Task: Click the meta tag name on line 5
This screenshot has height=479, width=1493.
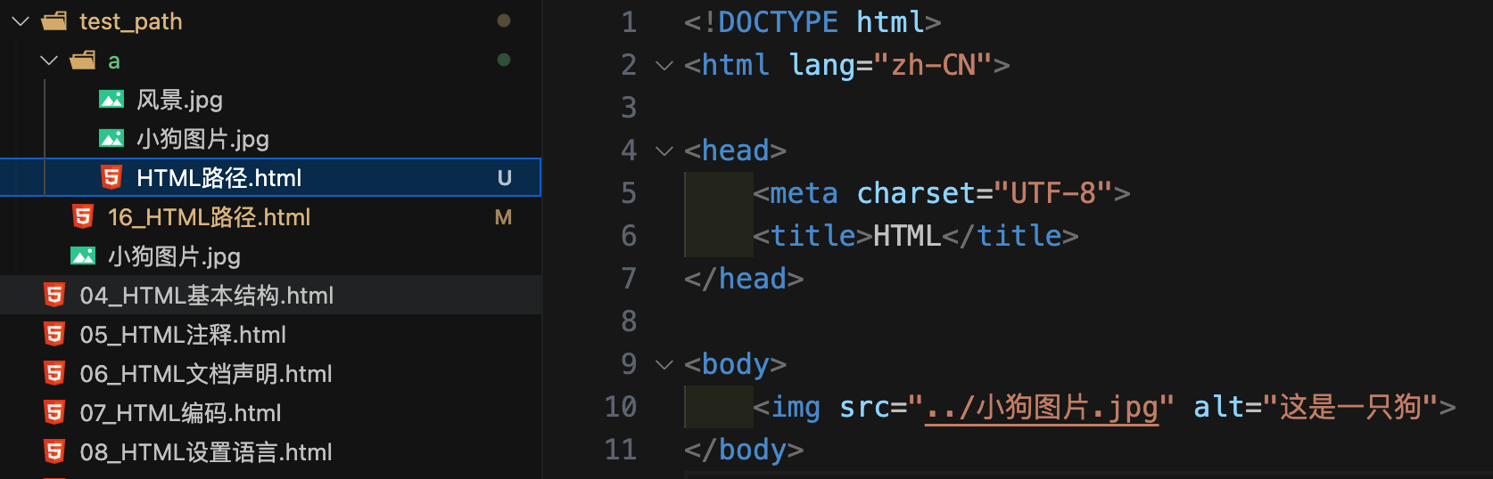Action: pos(804,193)
